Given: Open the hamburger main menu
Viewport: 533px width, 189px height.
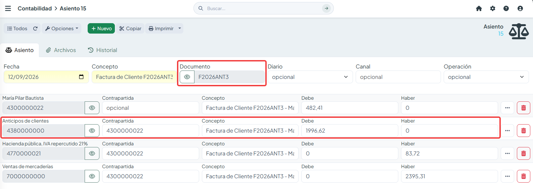Looking at the screenshot, I should coord(8,8).
